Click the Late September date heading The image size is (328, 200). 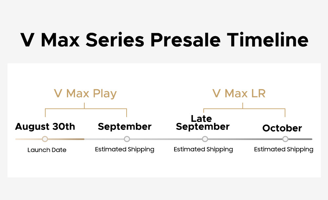[x=202, y=123]
